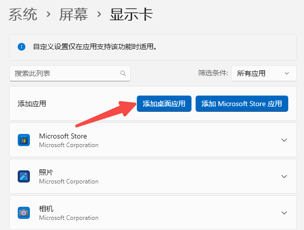Click the 相机 (Camera) app icon
Image resolution: width=304 pixels, height=230 pixels.
[24, 213]
